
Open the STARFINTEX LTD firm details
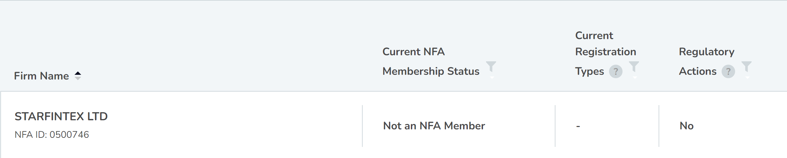(61, 116)
